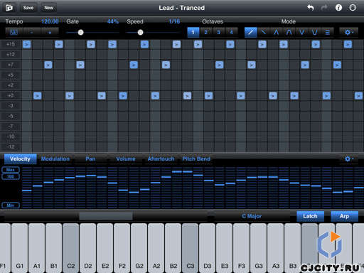The image size is (364, 273).
Task: Switch to the Modulation tab
Action: point(55,159)
